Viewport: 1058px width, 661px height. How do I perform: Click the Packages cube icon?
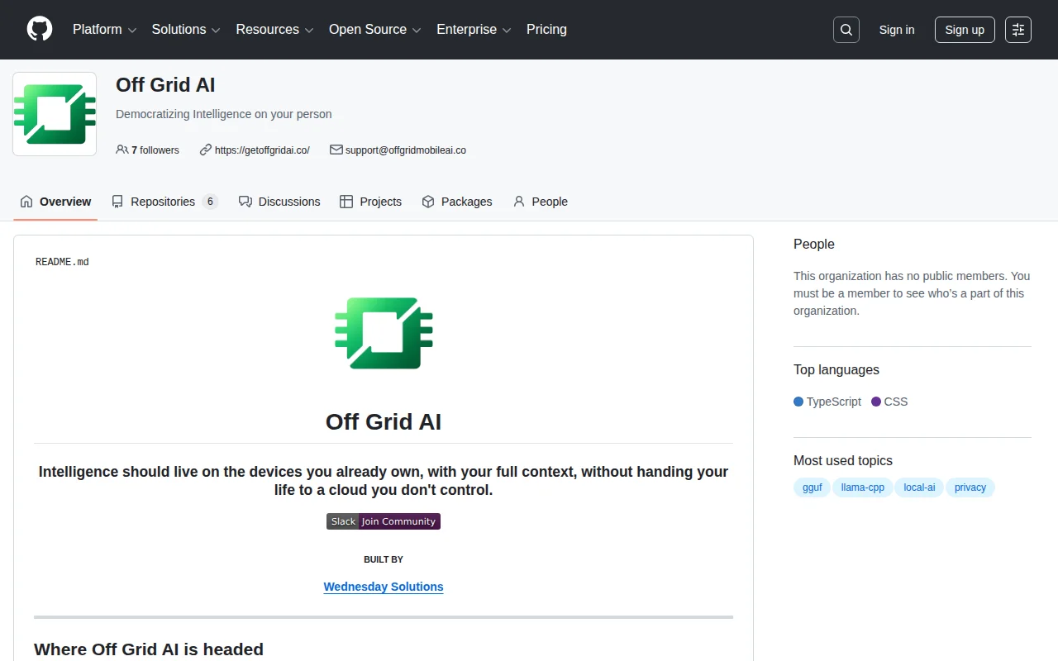pyautogui.click(x=428, y=202)
